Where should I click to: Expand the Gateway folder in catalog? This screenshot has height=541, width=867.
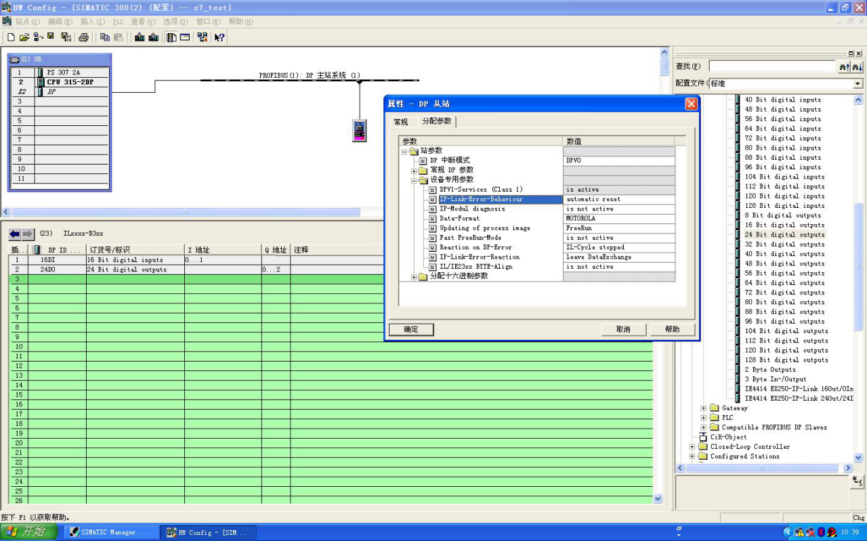coord(703,408)
